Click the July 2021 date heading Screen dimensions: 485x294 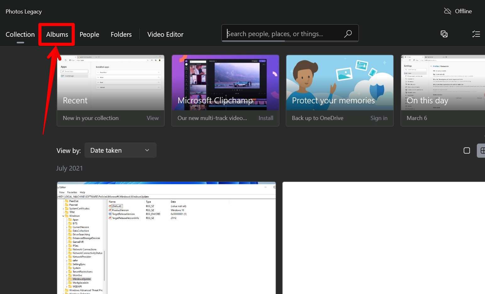(x=69, y=168)
